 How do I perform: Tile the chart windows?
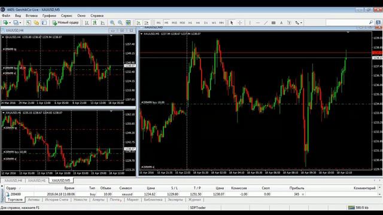click(128, 23)
